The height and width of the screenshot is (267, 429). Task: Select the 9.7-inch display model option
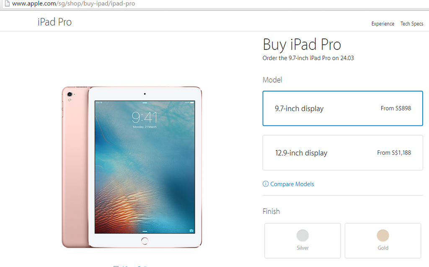pyautogui.click(x=343, y=108)
